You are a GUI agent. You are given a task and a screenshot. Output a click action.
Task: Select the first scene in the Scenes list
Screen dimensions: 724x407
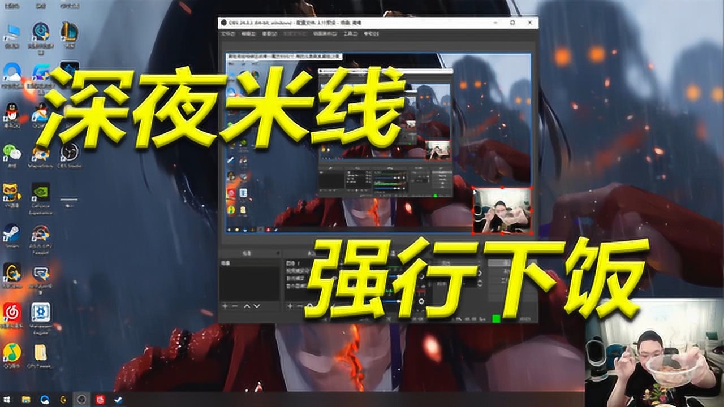[x=249, y=263]
